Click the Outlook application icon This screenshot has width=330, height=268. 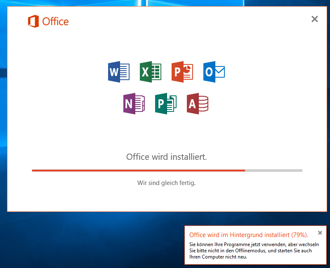214,72
